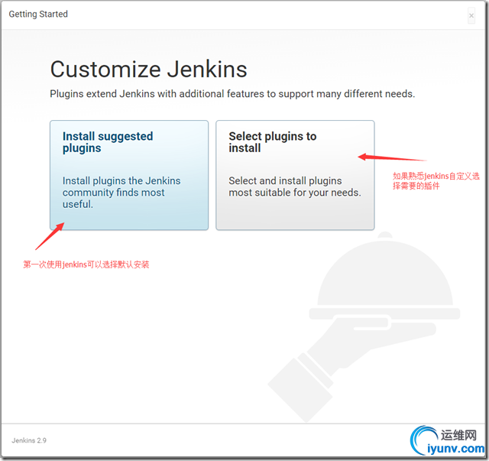Close the Getting Started dialog
Image resolution: width=489 pixels, height=461 pixels.
click(x=471, y=15)
